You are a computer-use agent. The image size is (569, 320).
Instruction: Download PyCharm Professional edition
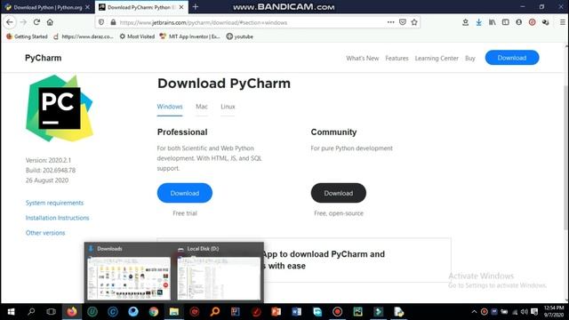coord(185,193)
